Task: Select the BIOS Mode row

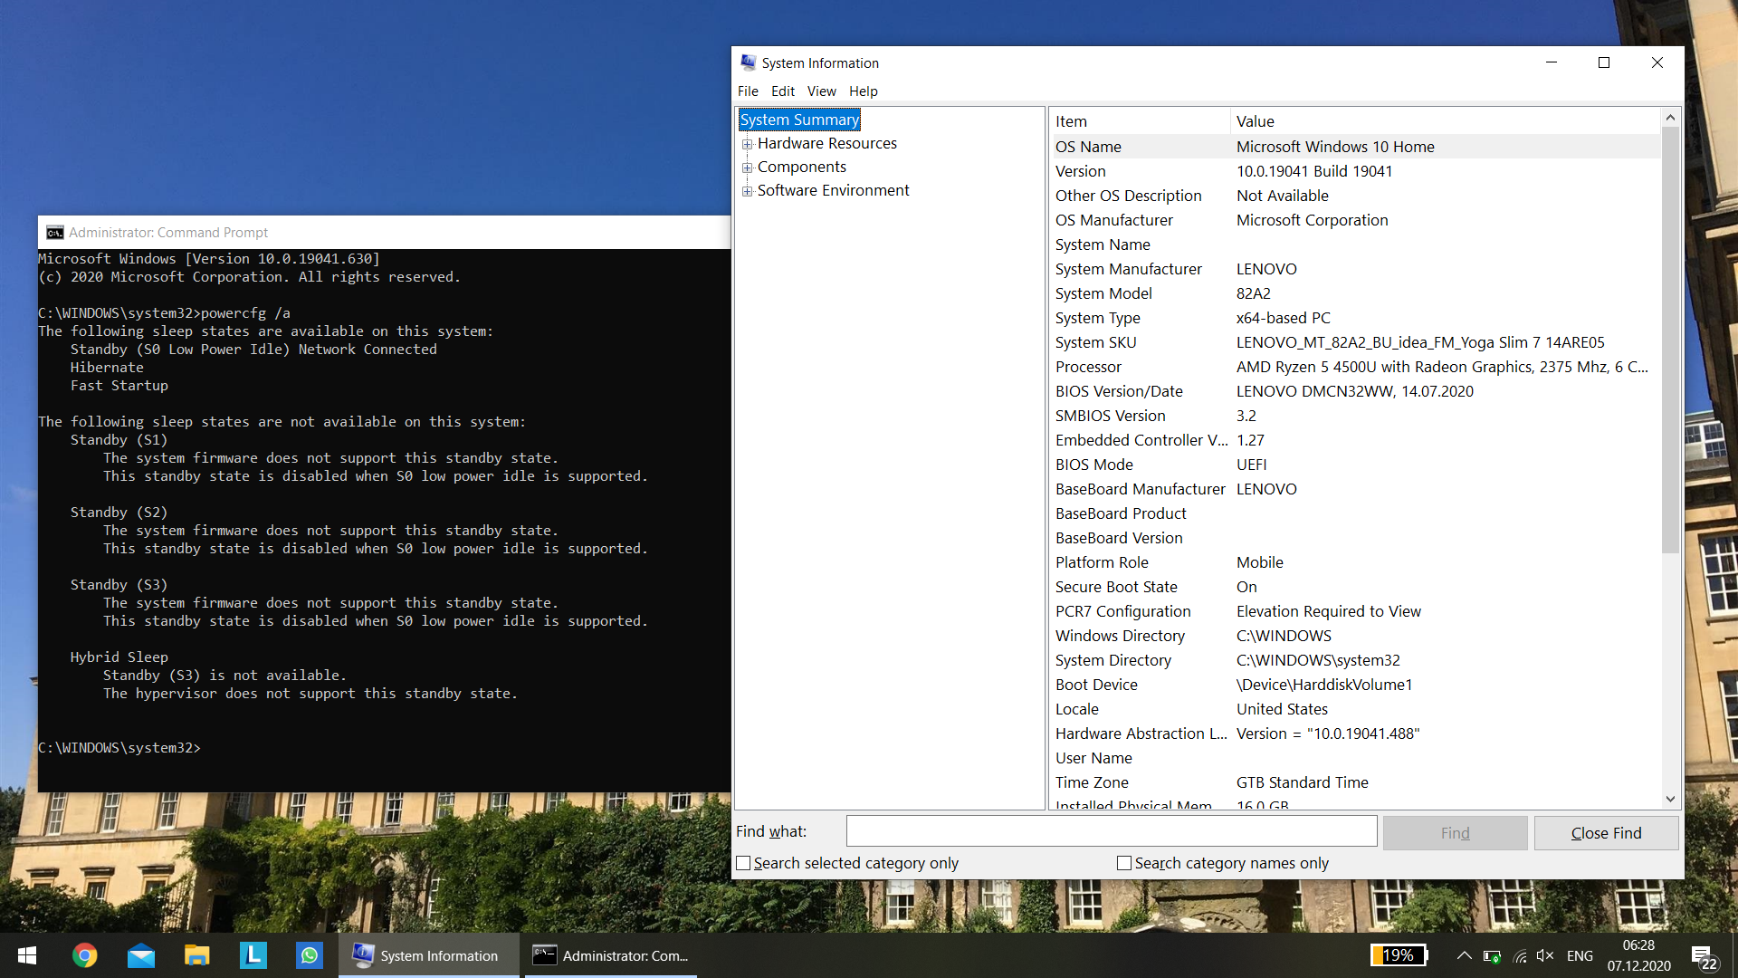Action: [x=1355, y=465]
